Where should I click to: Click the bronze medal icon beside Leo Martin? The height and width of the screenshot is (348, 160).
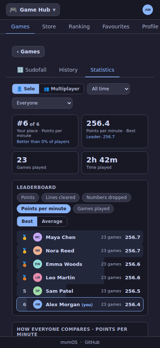point(25,277)
